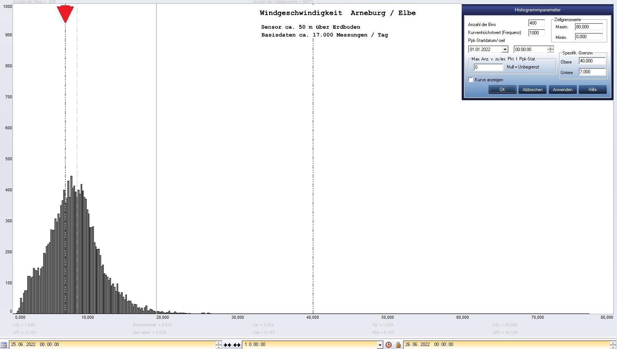Click the inward-pointing arrows compress time icon
The width and height of the screenshot is (617, 349).
click(227, 344)
